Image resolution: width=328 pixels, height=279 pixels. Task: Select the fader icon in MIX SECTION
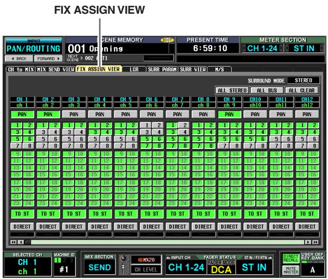coord(123,268)
